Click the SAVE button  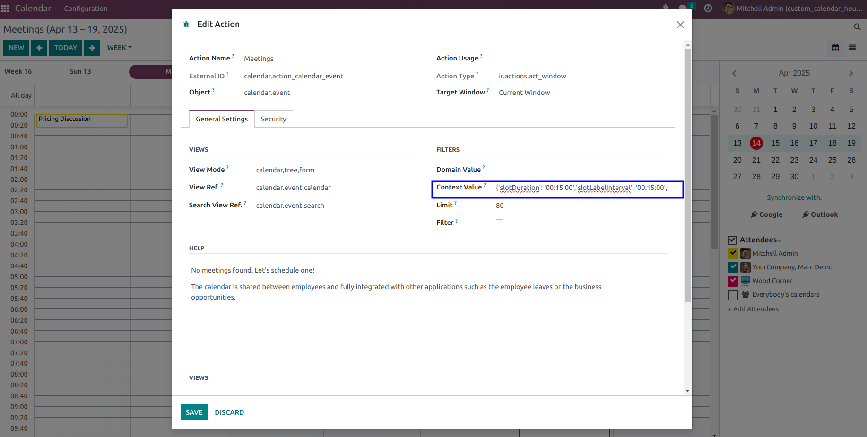point(194,412)
